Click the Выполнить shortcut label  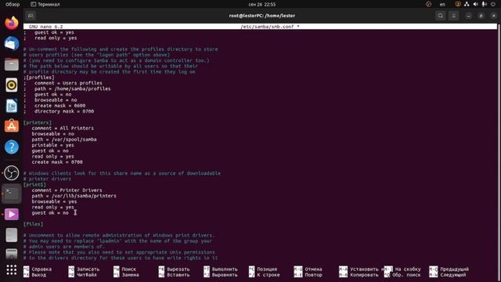coord(225,269)
